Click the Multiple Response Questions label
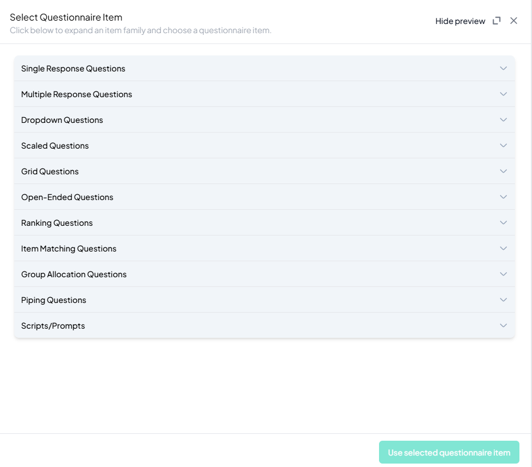The height and width of the screenshot is (467, 532). pyautogui.click(x=76, y=94)
